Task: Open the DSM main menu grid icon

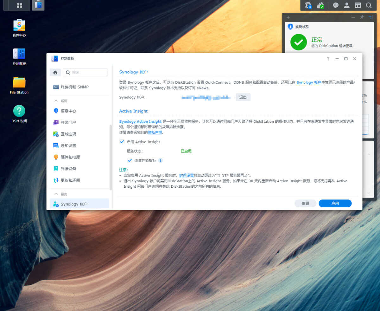Action: coord(19,5)
